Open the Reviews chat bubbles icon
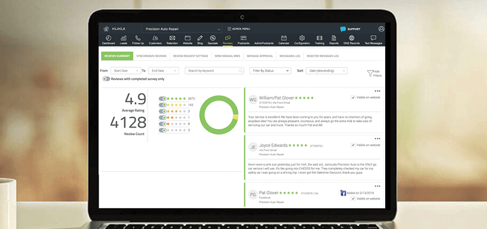The image size is (487, 229). click(227, 38)
